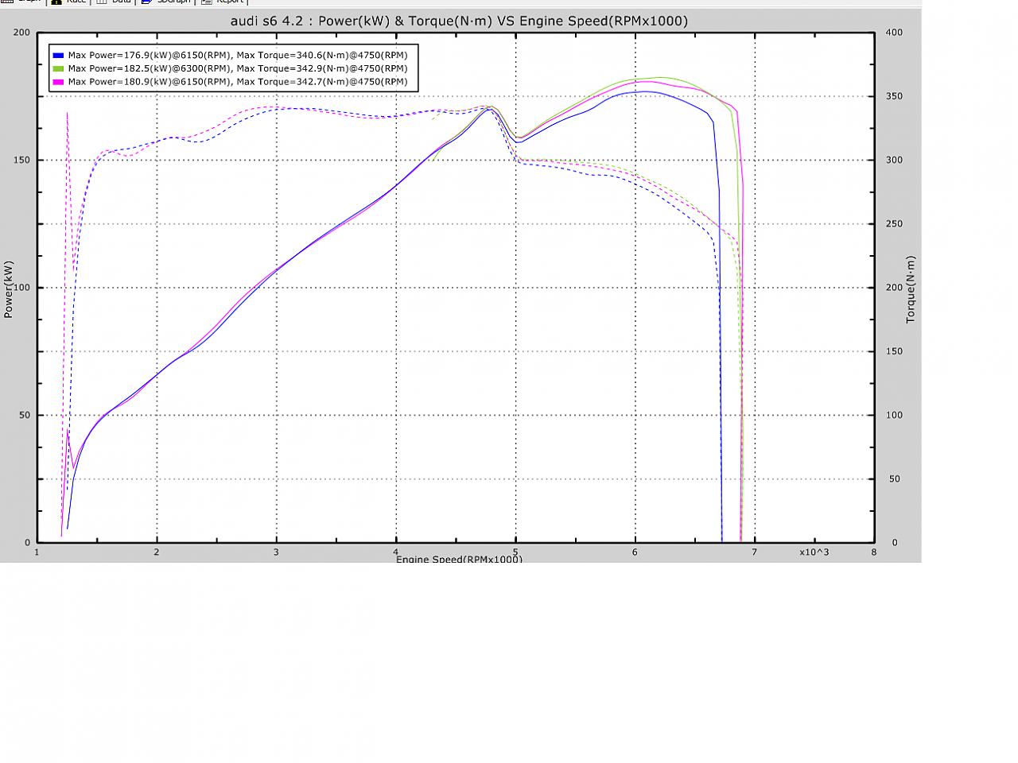Switch to the 3DGraph tab
This screenshot has width=1018, height=763.
[168, 2]
